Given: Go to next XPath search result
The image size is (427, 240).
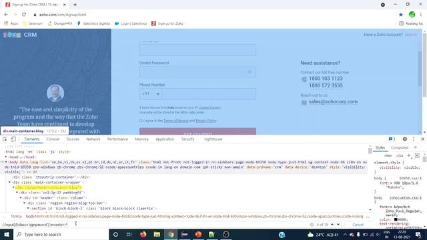Looking at the screenshot, I should (338, 225).
